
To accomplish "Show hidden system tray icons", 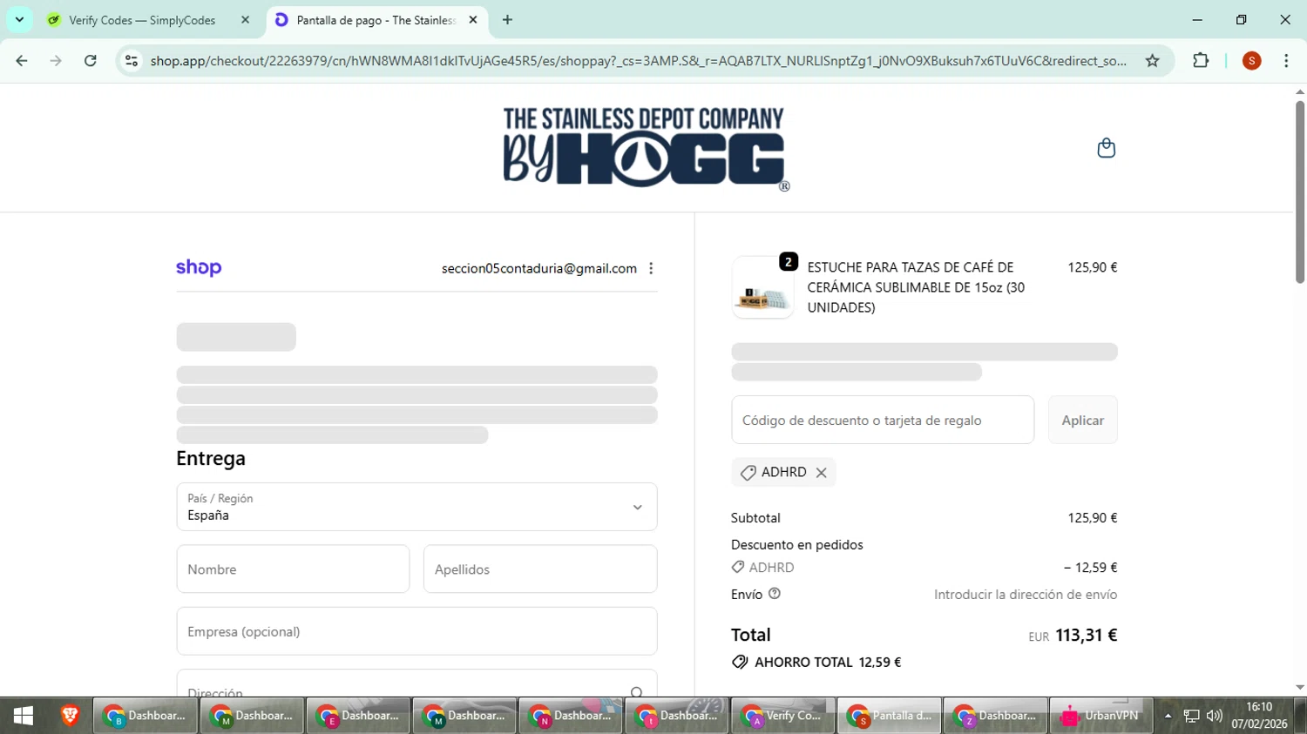I will (1168, 716).
